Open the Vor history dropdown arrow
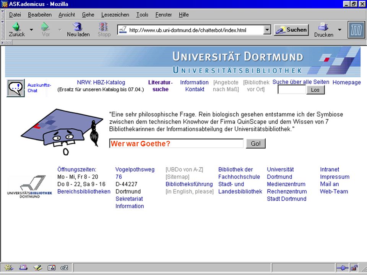The image size is (367, 275). [x=60, y=30]
